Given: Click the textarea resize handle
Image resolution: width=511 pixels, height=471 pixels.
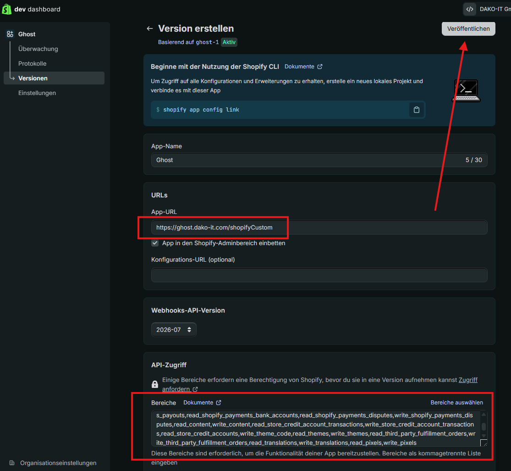Looking at the screenshot, I should coord(484,443).
